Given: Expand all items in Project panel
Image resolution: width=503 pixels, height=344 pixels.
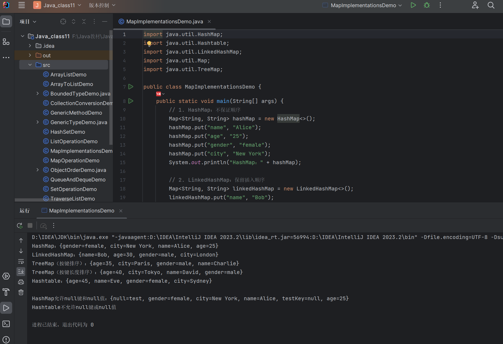Looking at the screenshot, I should pos(74,21).
